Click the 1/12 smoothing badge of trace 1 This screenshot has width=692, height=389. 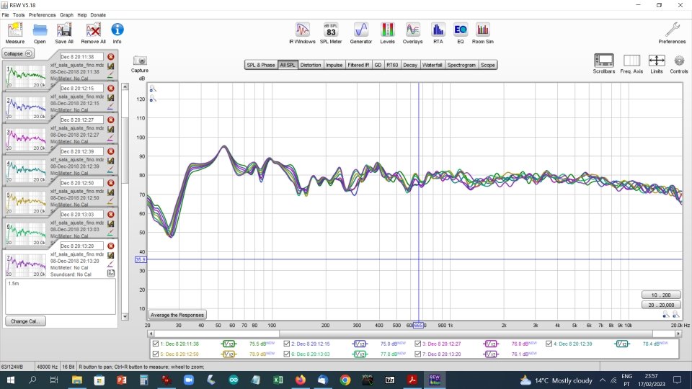229,344
